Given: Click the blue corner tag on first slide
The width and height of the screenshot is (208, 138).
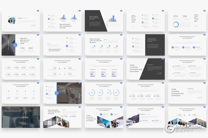Looking at the screenshot, I should point(38,11).
